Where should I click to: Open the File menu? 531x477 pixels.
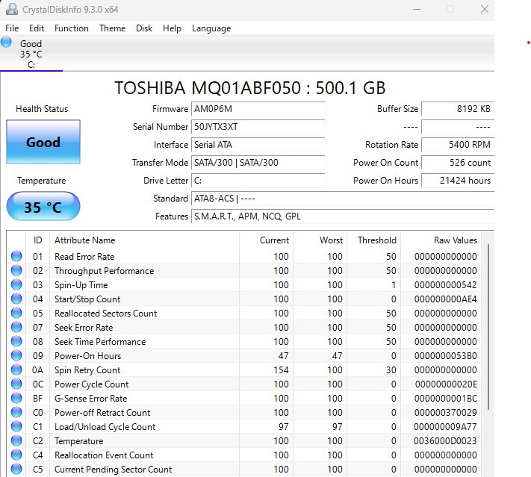12,28
